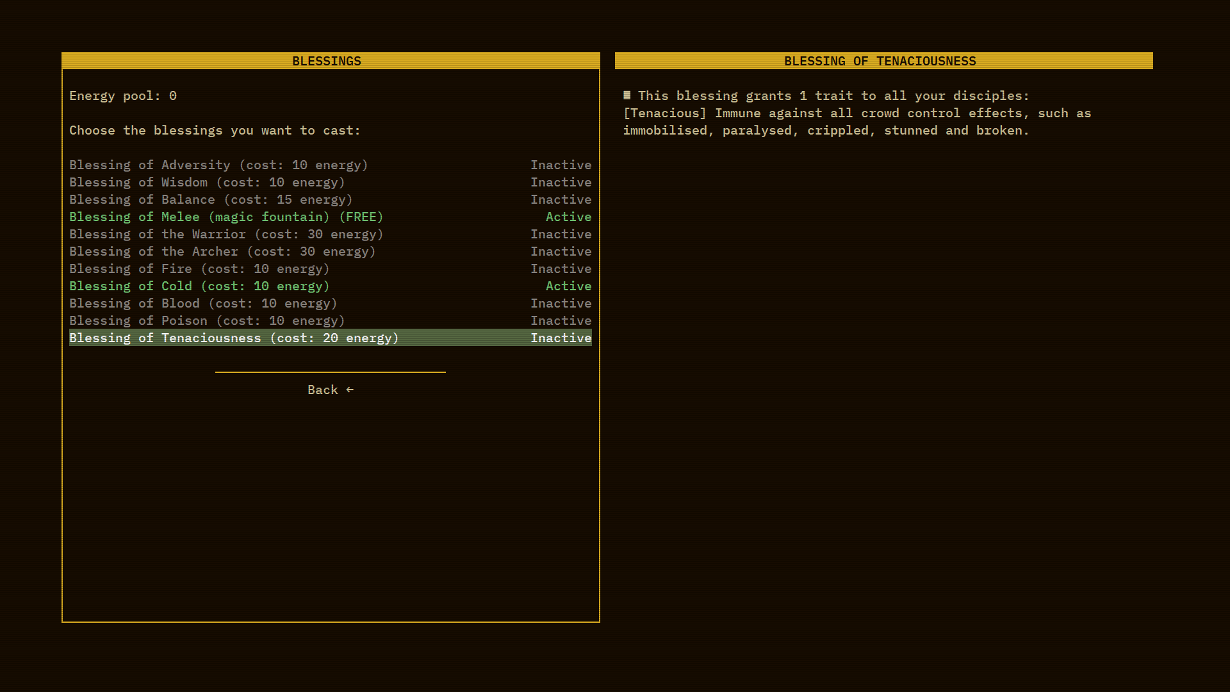The image size is (1230, 692).
Task: Toggle Active status of Cold blessing
Action: [x=568, y=286]
